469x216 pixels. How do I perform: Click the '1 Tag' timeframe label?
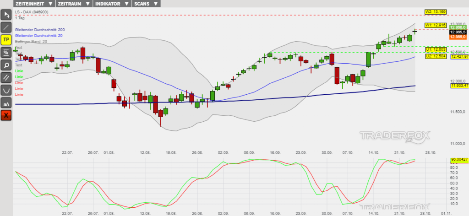(x=20, y=18)
